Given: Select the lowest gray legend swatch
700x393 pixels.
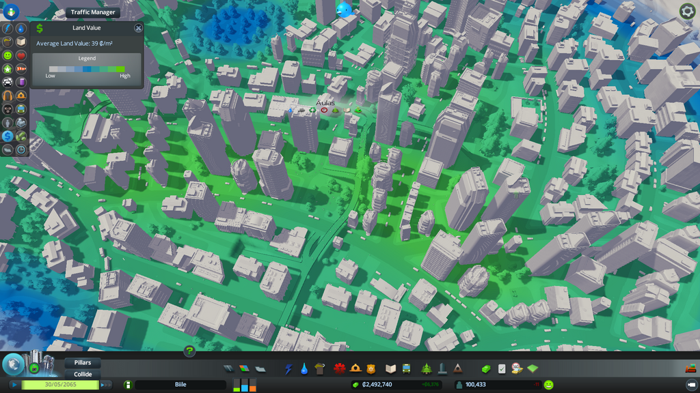Looking at the screenshot, I should pyautogui.click(x=53, y=69).
